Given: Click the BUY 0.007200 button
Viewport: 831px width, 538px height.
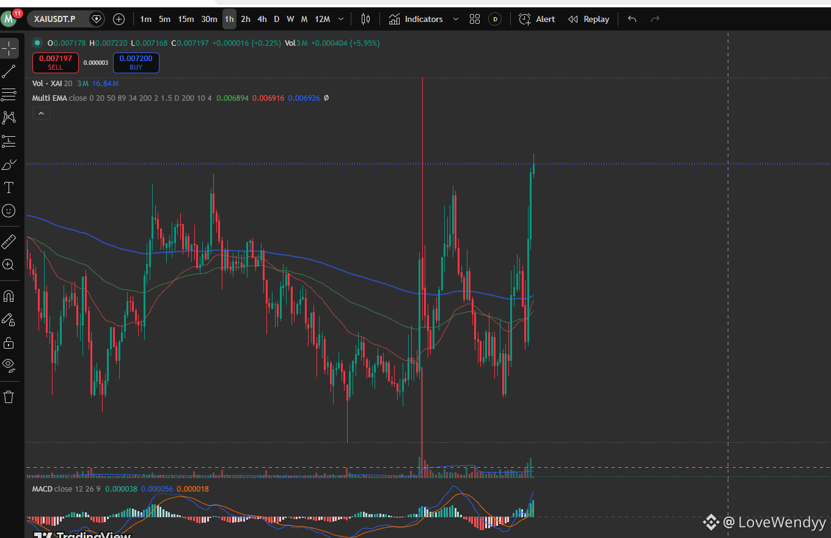Looking at the screenshot, I should point(136,63).
